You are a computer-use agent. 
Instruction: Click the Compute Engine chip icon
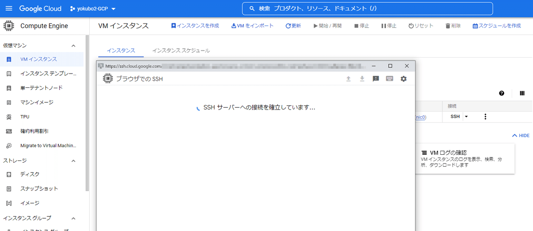[x=9, y=26]
